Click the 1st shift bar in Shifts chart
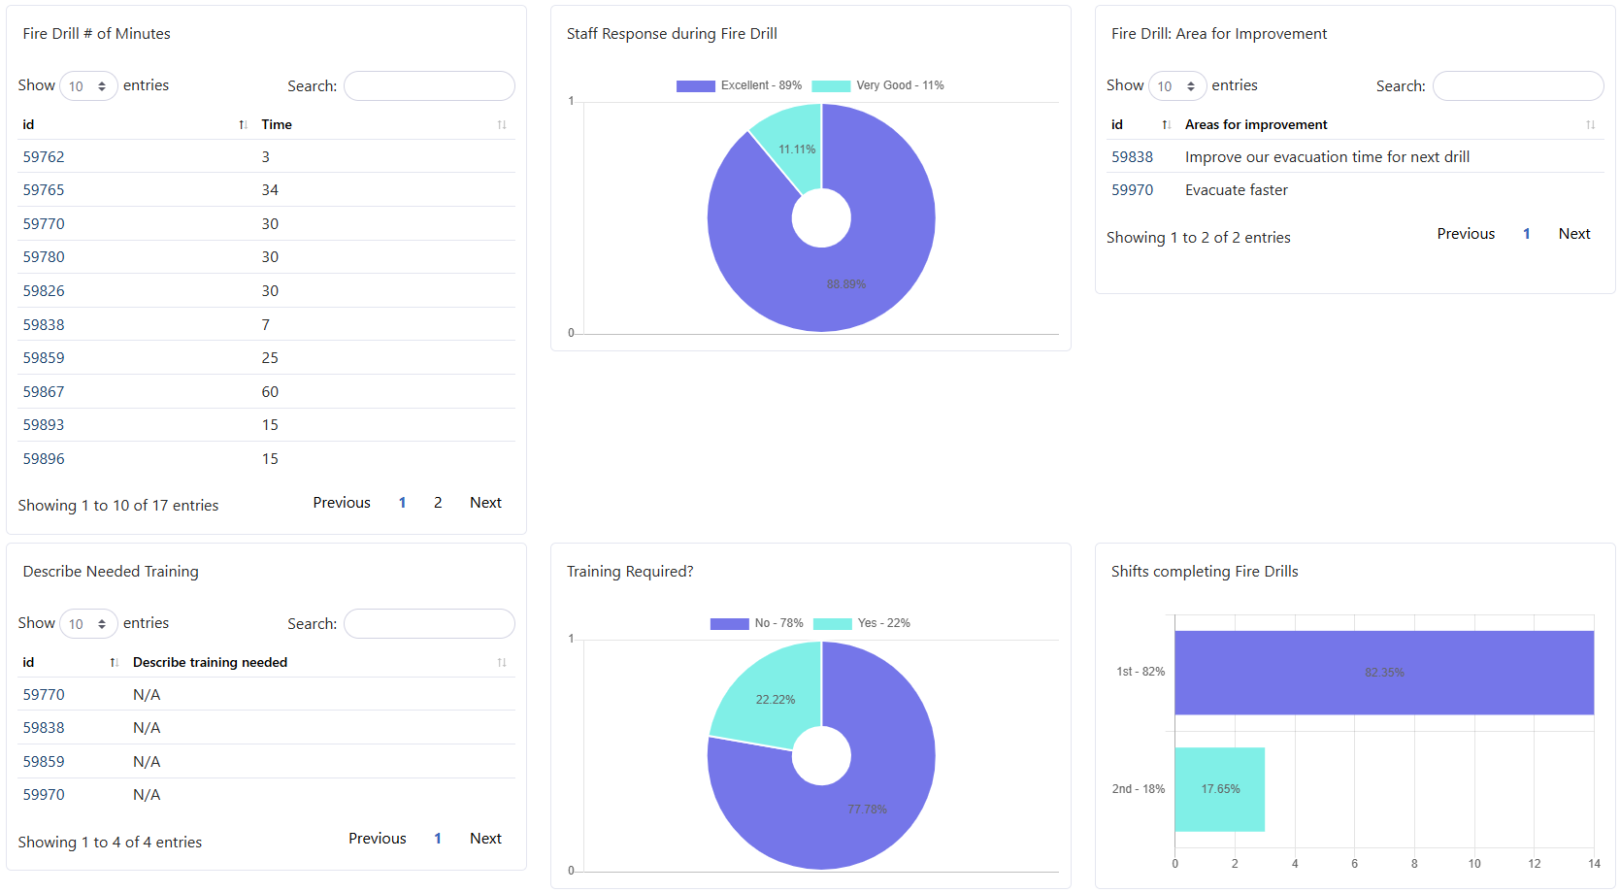Image resolution: width=1620 pixels, height=893 pixels. [x=1384, y=673]
